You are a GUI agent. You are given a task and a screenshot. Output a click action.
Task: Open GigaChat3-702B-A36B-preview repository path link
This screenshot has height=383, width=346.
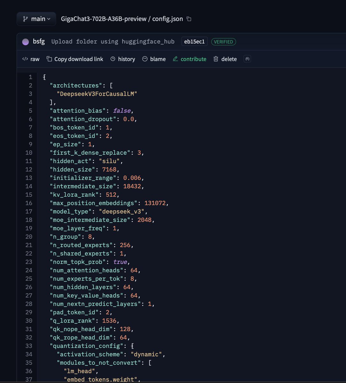(103, 19)
